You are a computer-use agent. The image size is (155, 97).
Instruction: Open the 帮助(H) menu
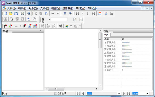[92, 8]
